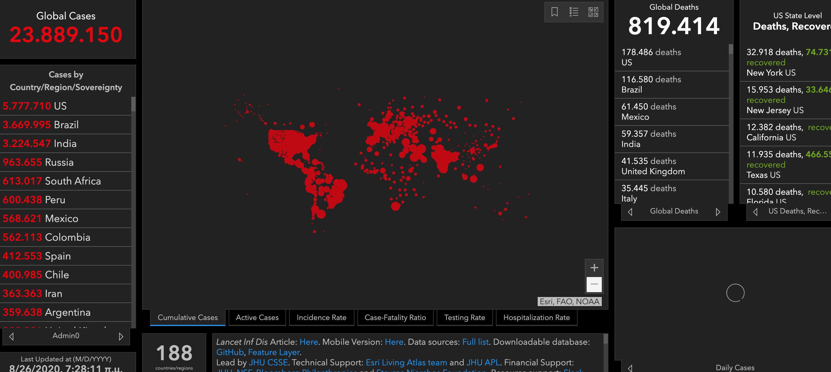The height and width of the screenshot is (372, 831).
Task: Follow the JHU CSSE link
Action: click(268, 362)
